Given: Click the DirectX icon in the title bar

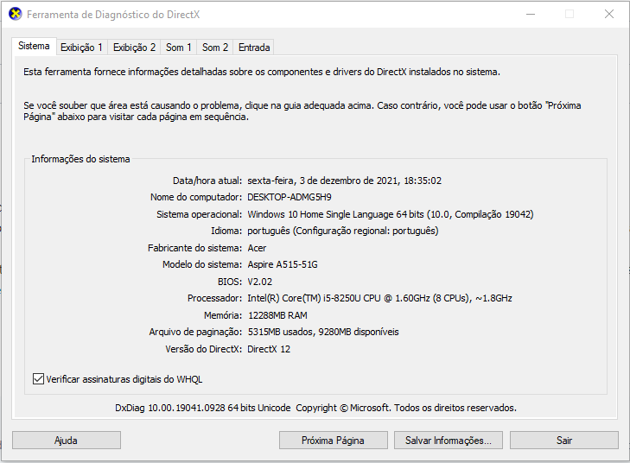Looking at the screenshot, I should [16, 15].
